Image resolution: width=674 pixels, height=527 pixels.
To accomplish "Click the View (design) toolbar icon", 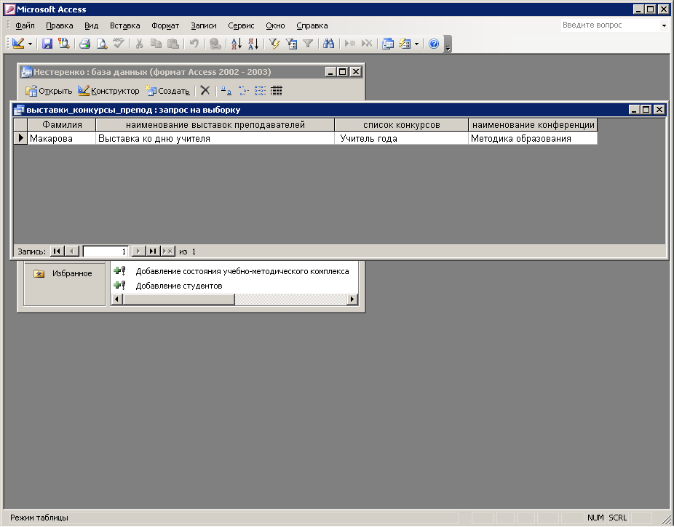I will (18, 44).
